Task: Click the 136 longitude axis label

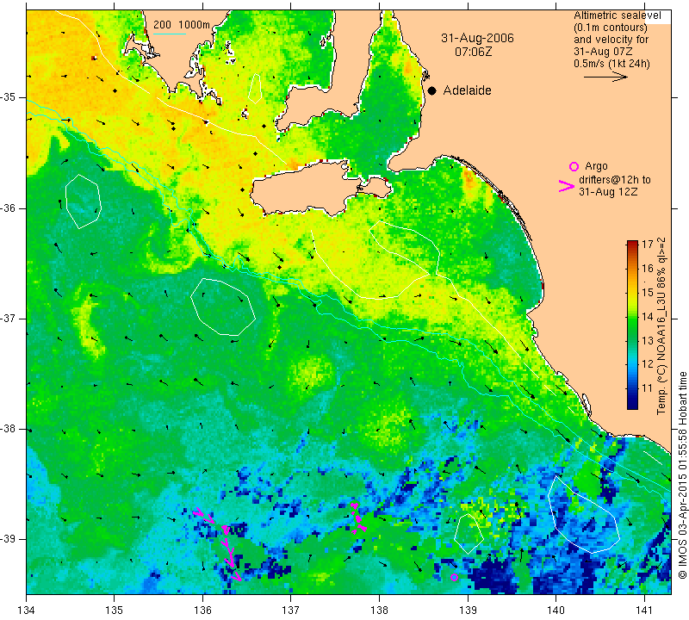Action: point(202,610)
